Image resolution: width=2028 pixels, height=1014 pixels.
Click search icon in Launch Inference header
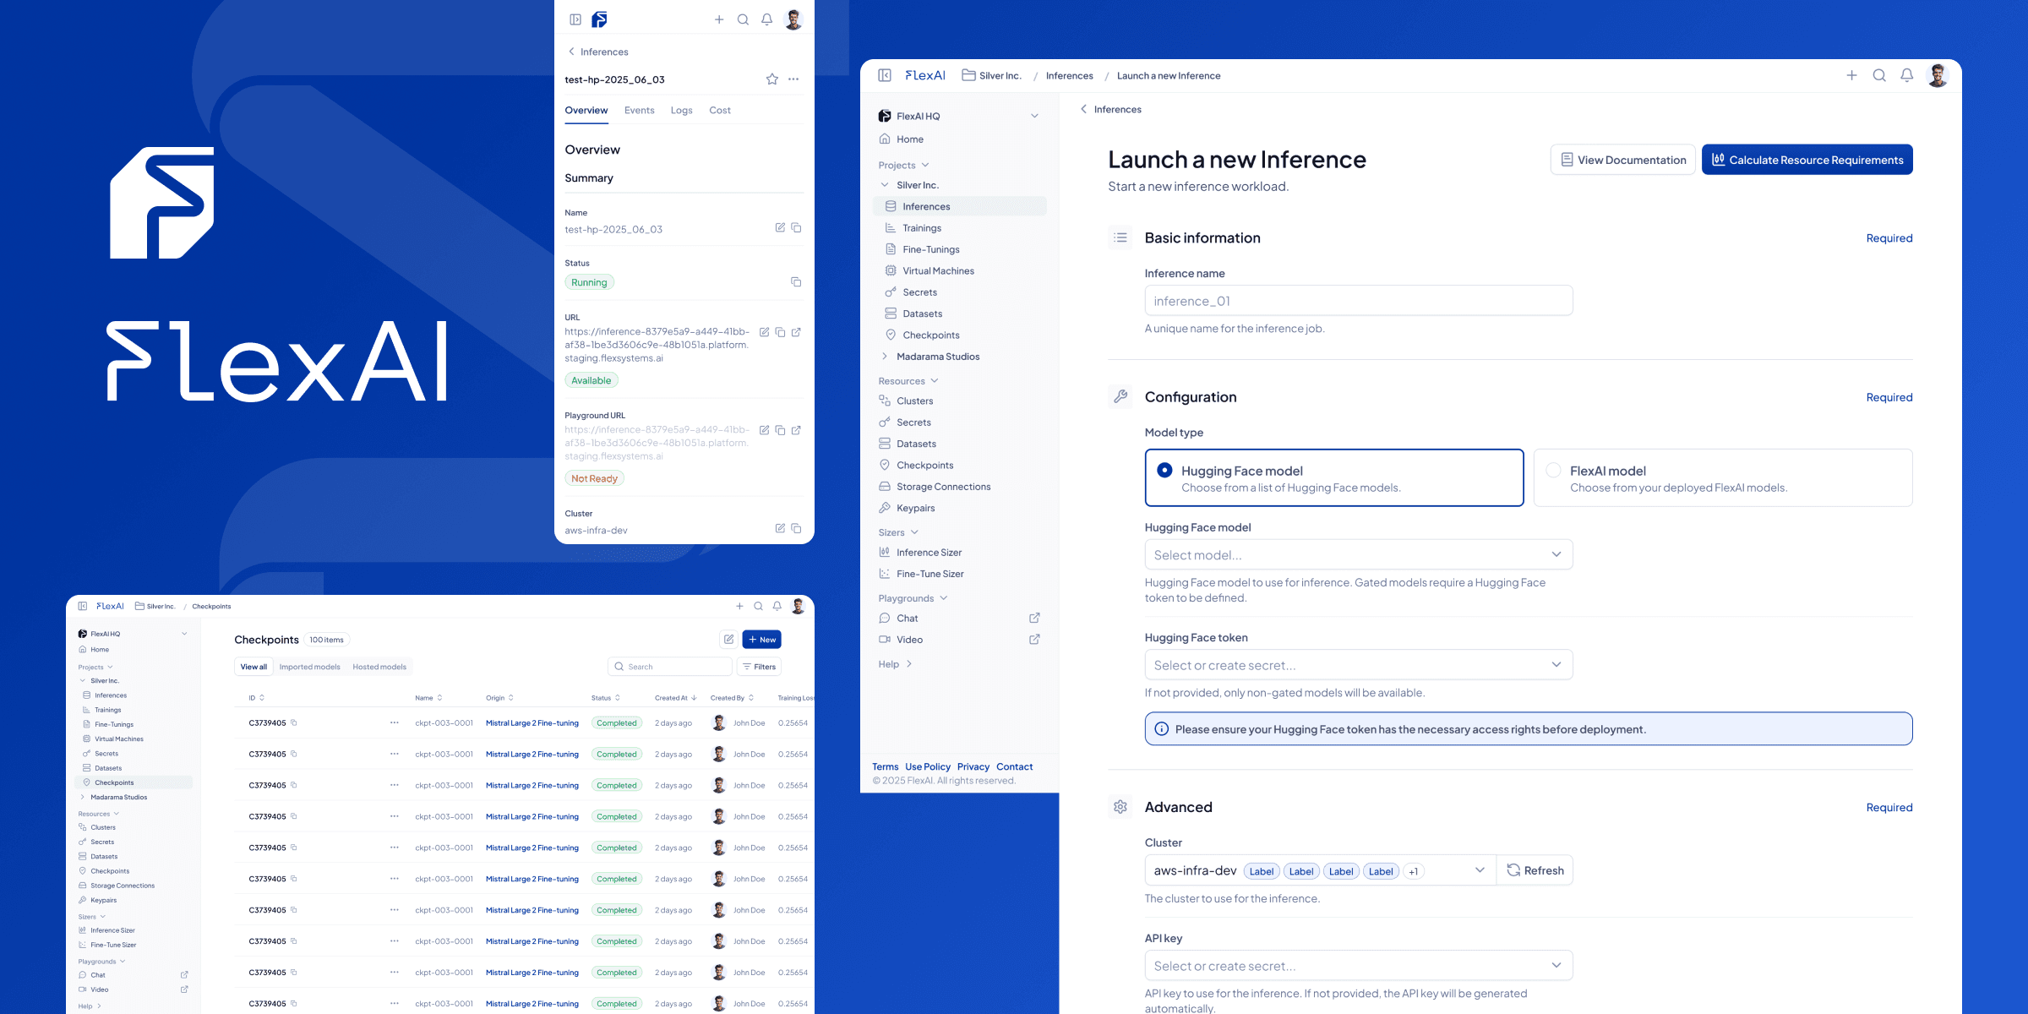pyautogui.click(x=1879, y=75)
